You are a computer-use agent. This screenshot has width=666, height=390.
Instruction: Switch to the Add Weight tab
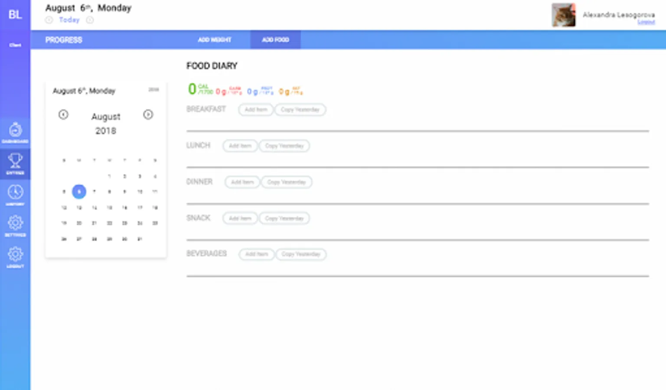[x=215, y=40]
